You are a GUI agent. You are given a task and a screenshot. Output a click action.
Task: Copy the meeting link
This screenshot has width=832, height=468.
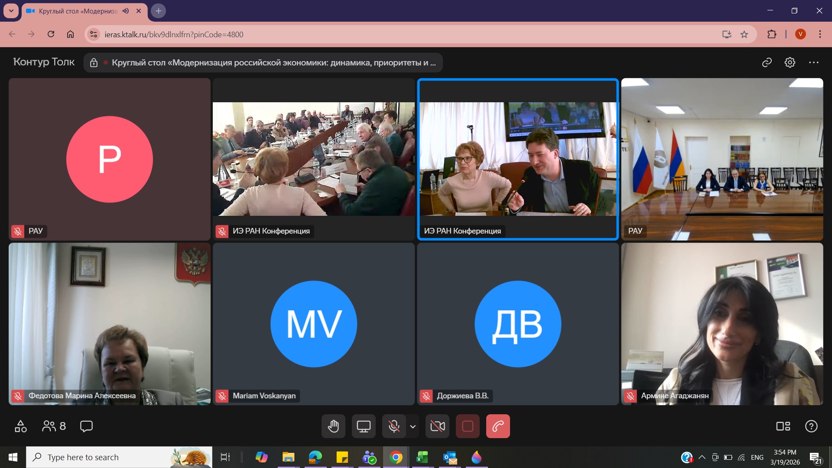[767, 62]
